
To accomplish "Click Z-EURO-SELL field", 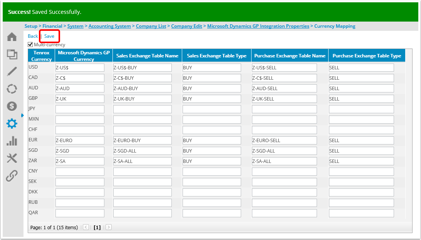I will (x=284, y=140).
